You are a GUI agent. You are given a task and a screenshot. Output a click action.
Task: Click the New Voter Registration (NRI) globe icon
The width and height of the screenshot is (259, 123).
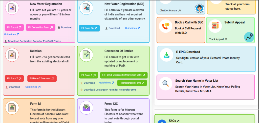coord(86,8)
